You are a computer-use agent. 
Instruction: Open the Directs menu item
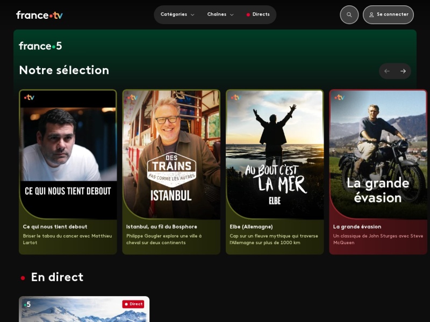[258, 14]
